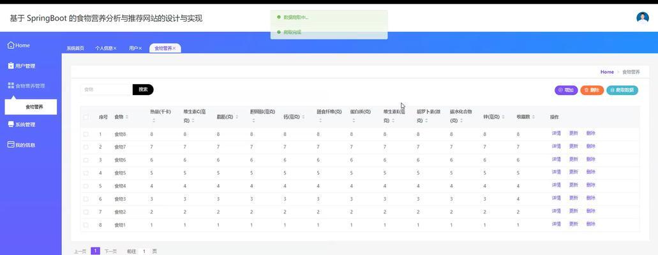Image resolution: width=658 pixels, height=255 pixels.
Task: Select pagination page 1 button
Action: point(95,251)
